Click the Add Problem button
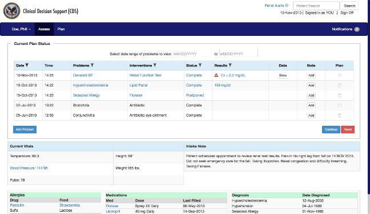The width and height of the screenshot is (370, 214). pos(25,130)
